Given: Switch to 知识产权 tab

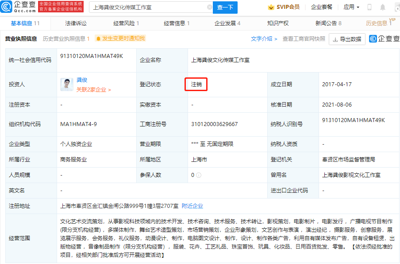Looking at the screenshot, I should coord(278,23).
